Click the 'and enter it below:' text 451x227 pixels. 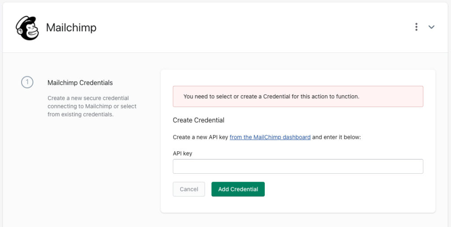pos(336,137)
